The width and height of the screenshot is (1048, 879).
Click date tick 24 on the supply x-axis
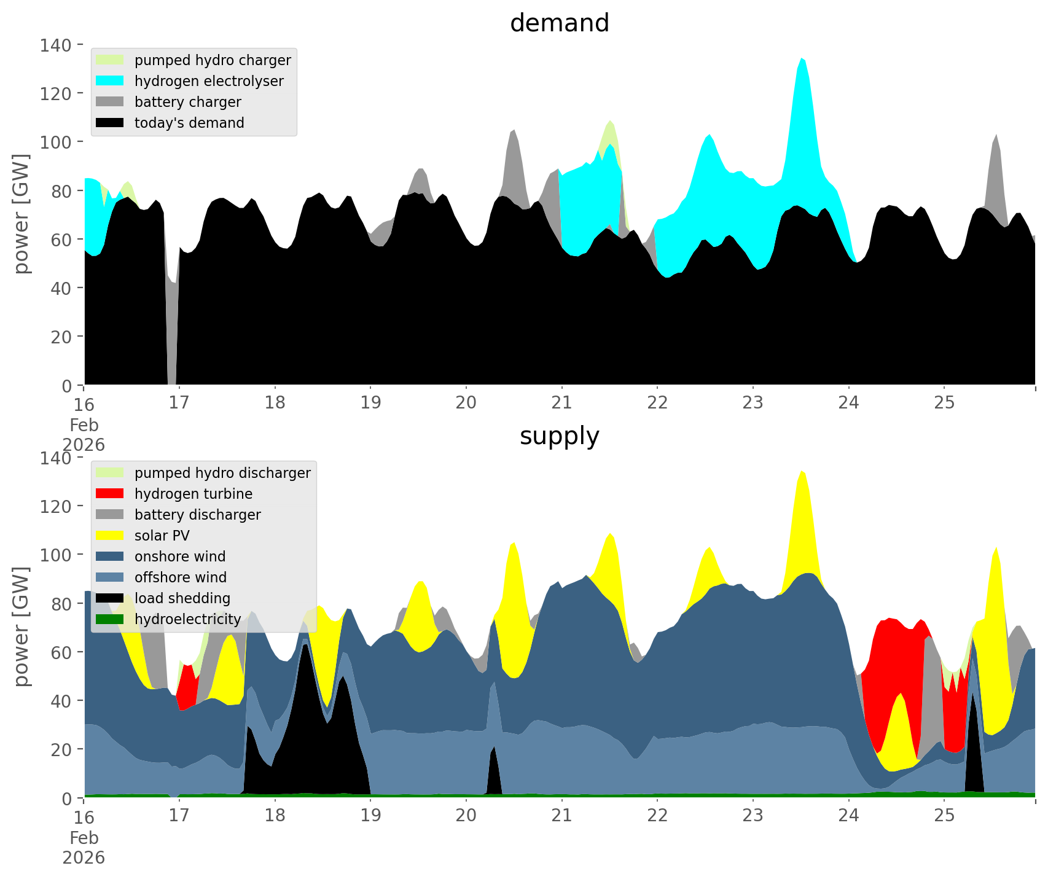(x=848, y=816)
